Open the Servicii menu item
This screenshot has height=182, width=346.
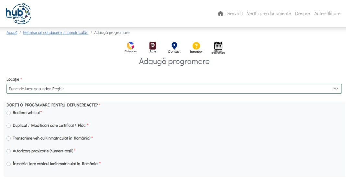click(x=235, y=13)
